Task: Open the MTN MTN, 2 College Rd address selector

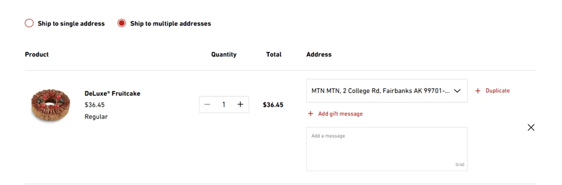Action: pos(387,91)
